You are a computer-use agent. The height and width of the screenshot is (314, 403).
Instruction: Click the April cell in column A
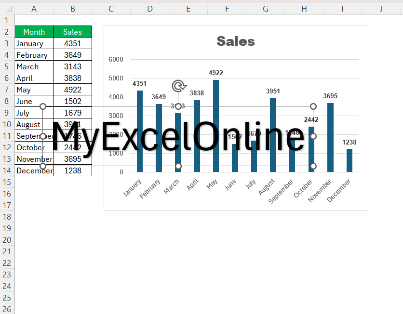click(34, 78)
